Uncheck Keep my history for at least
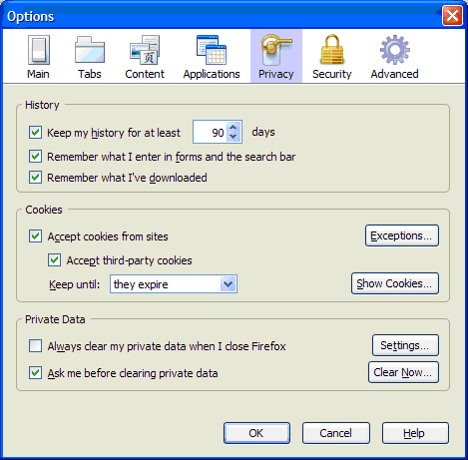468x460 pixels. coord(35,133)
